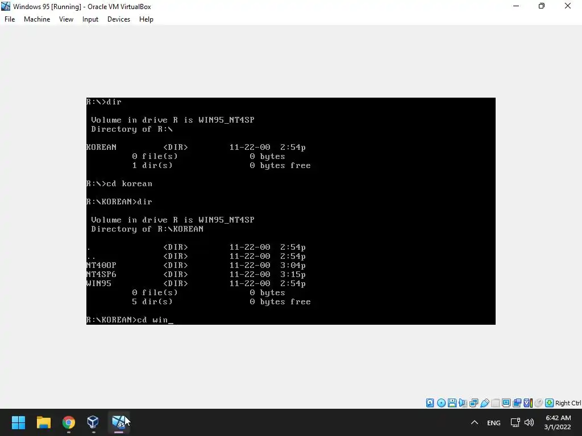Screen dimensions: 582x436
Task: Open the Input menu
Action: pos(90,19)
